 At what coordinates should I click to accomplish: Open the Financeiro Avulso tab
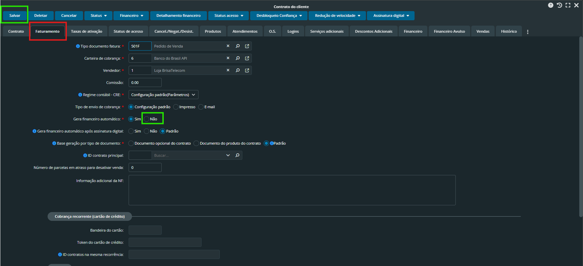[449, 31]
